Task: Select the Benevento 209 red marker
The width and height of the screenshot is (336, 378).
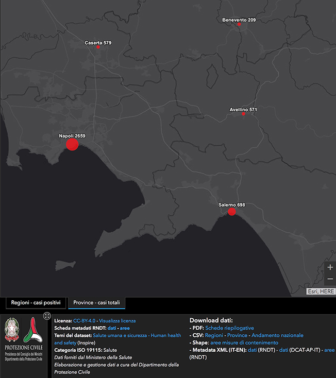Action: [x=239, y=24]
